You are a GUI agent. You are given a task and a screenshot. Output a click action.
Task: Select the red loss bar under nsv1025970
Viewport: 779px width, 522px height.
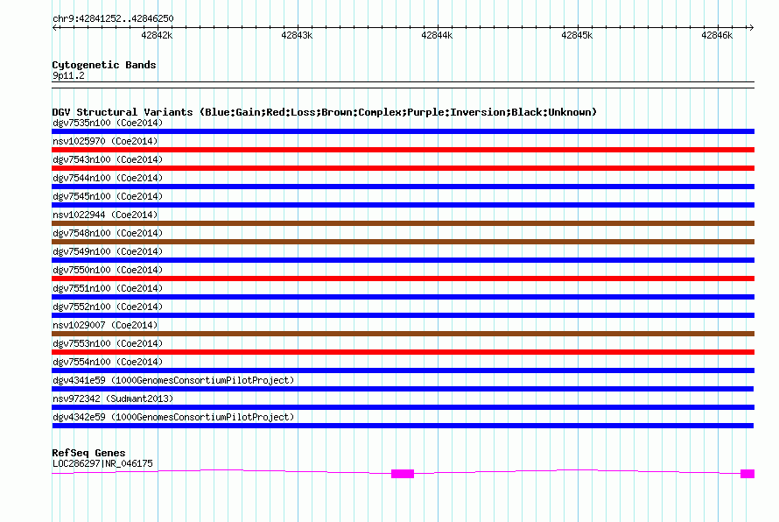tap(403, 150)
